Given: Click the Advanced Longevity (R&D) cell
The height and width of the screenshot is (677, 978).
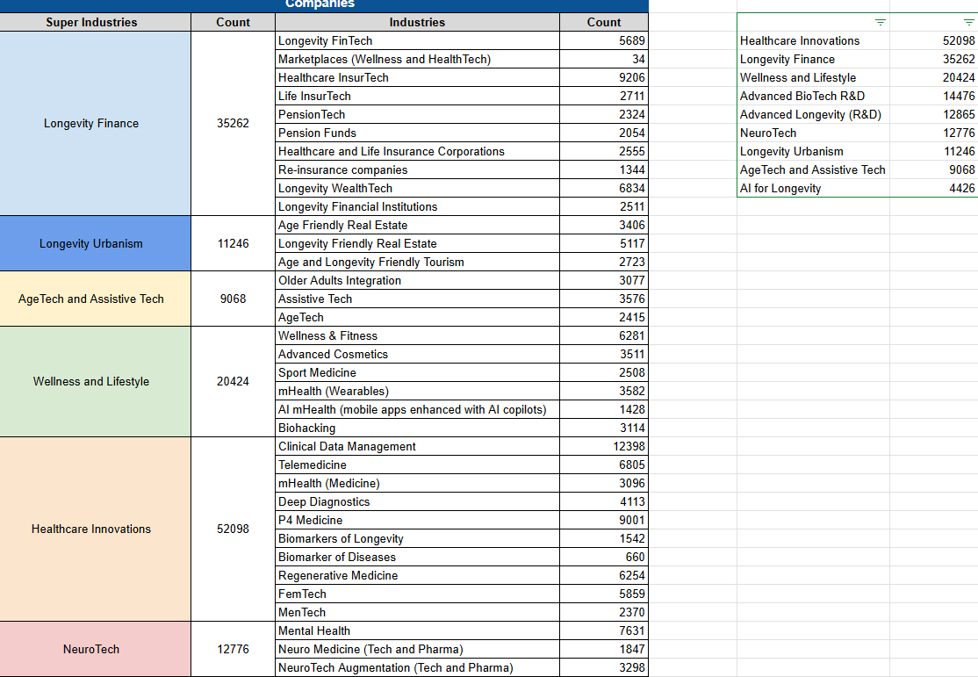Looking at the screenshot, I should (x=812, y=114).
